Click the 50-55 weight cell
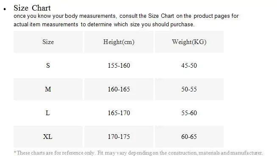This screenshot has width=277, height=166. (189, 89)
